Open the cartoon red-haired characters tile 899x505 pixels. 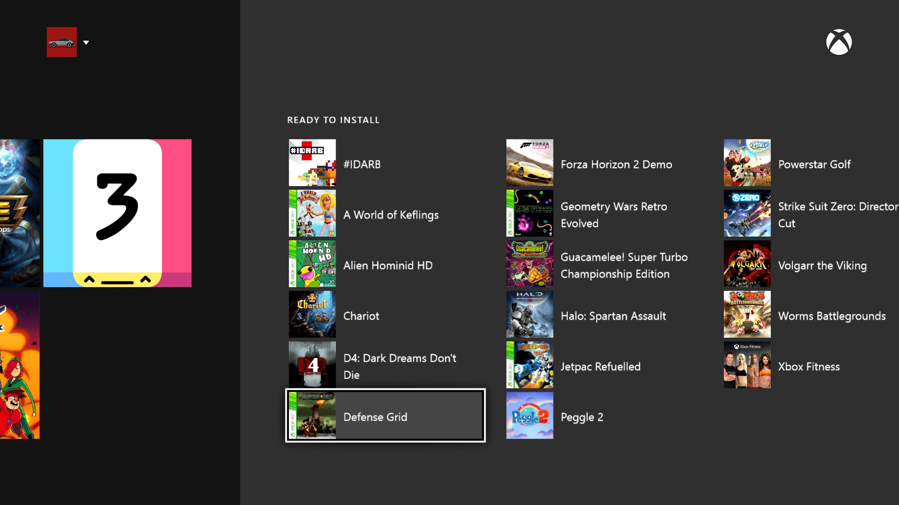(20, 365)
